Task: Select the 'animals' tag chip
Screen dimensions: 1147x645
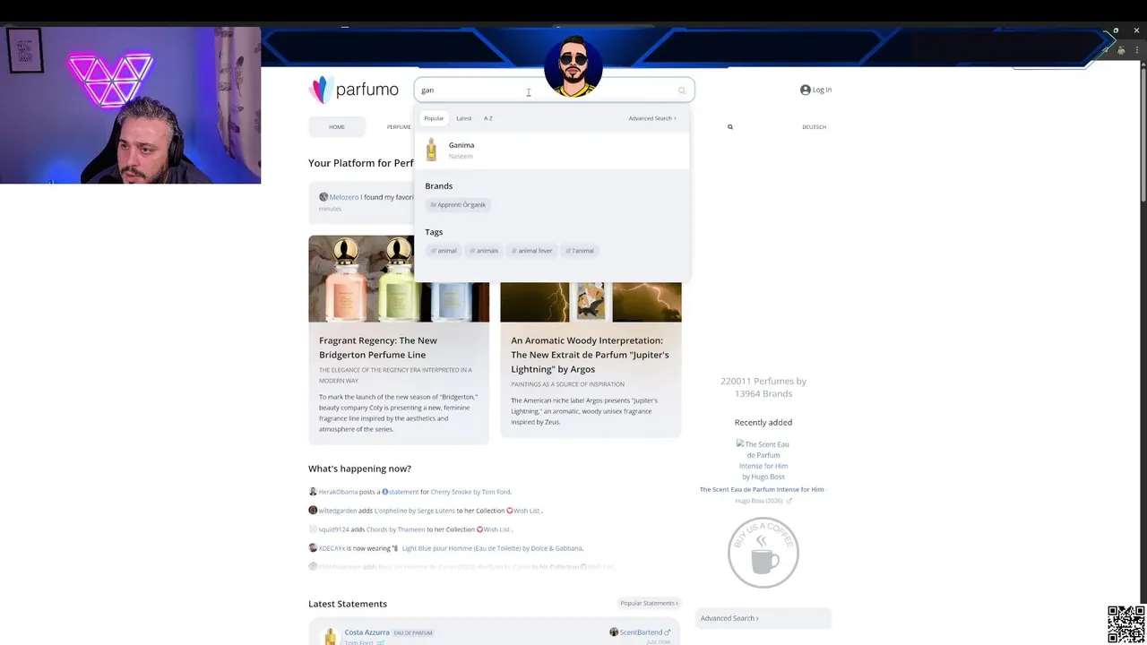Action: [484, 251]
